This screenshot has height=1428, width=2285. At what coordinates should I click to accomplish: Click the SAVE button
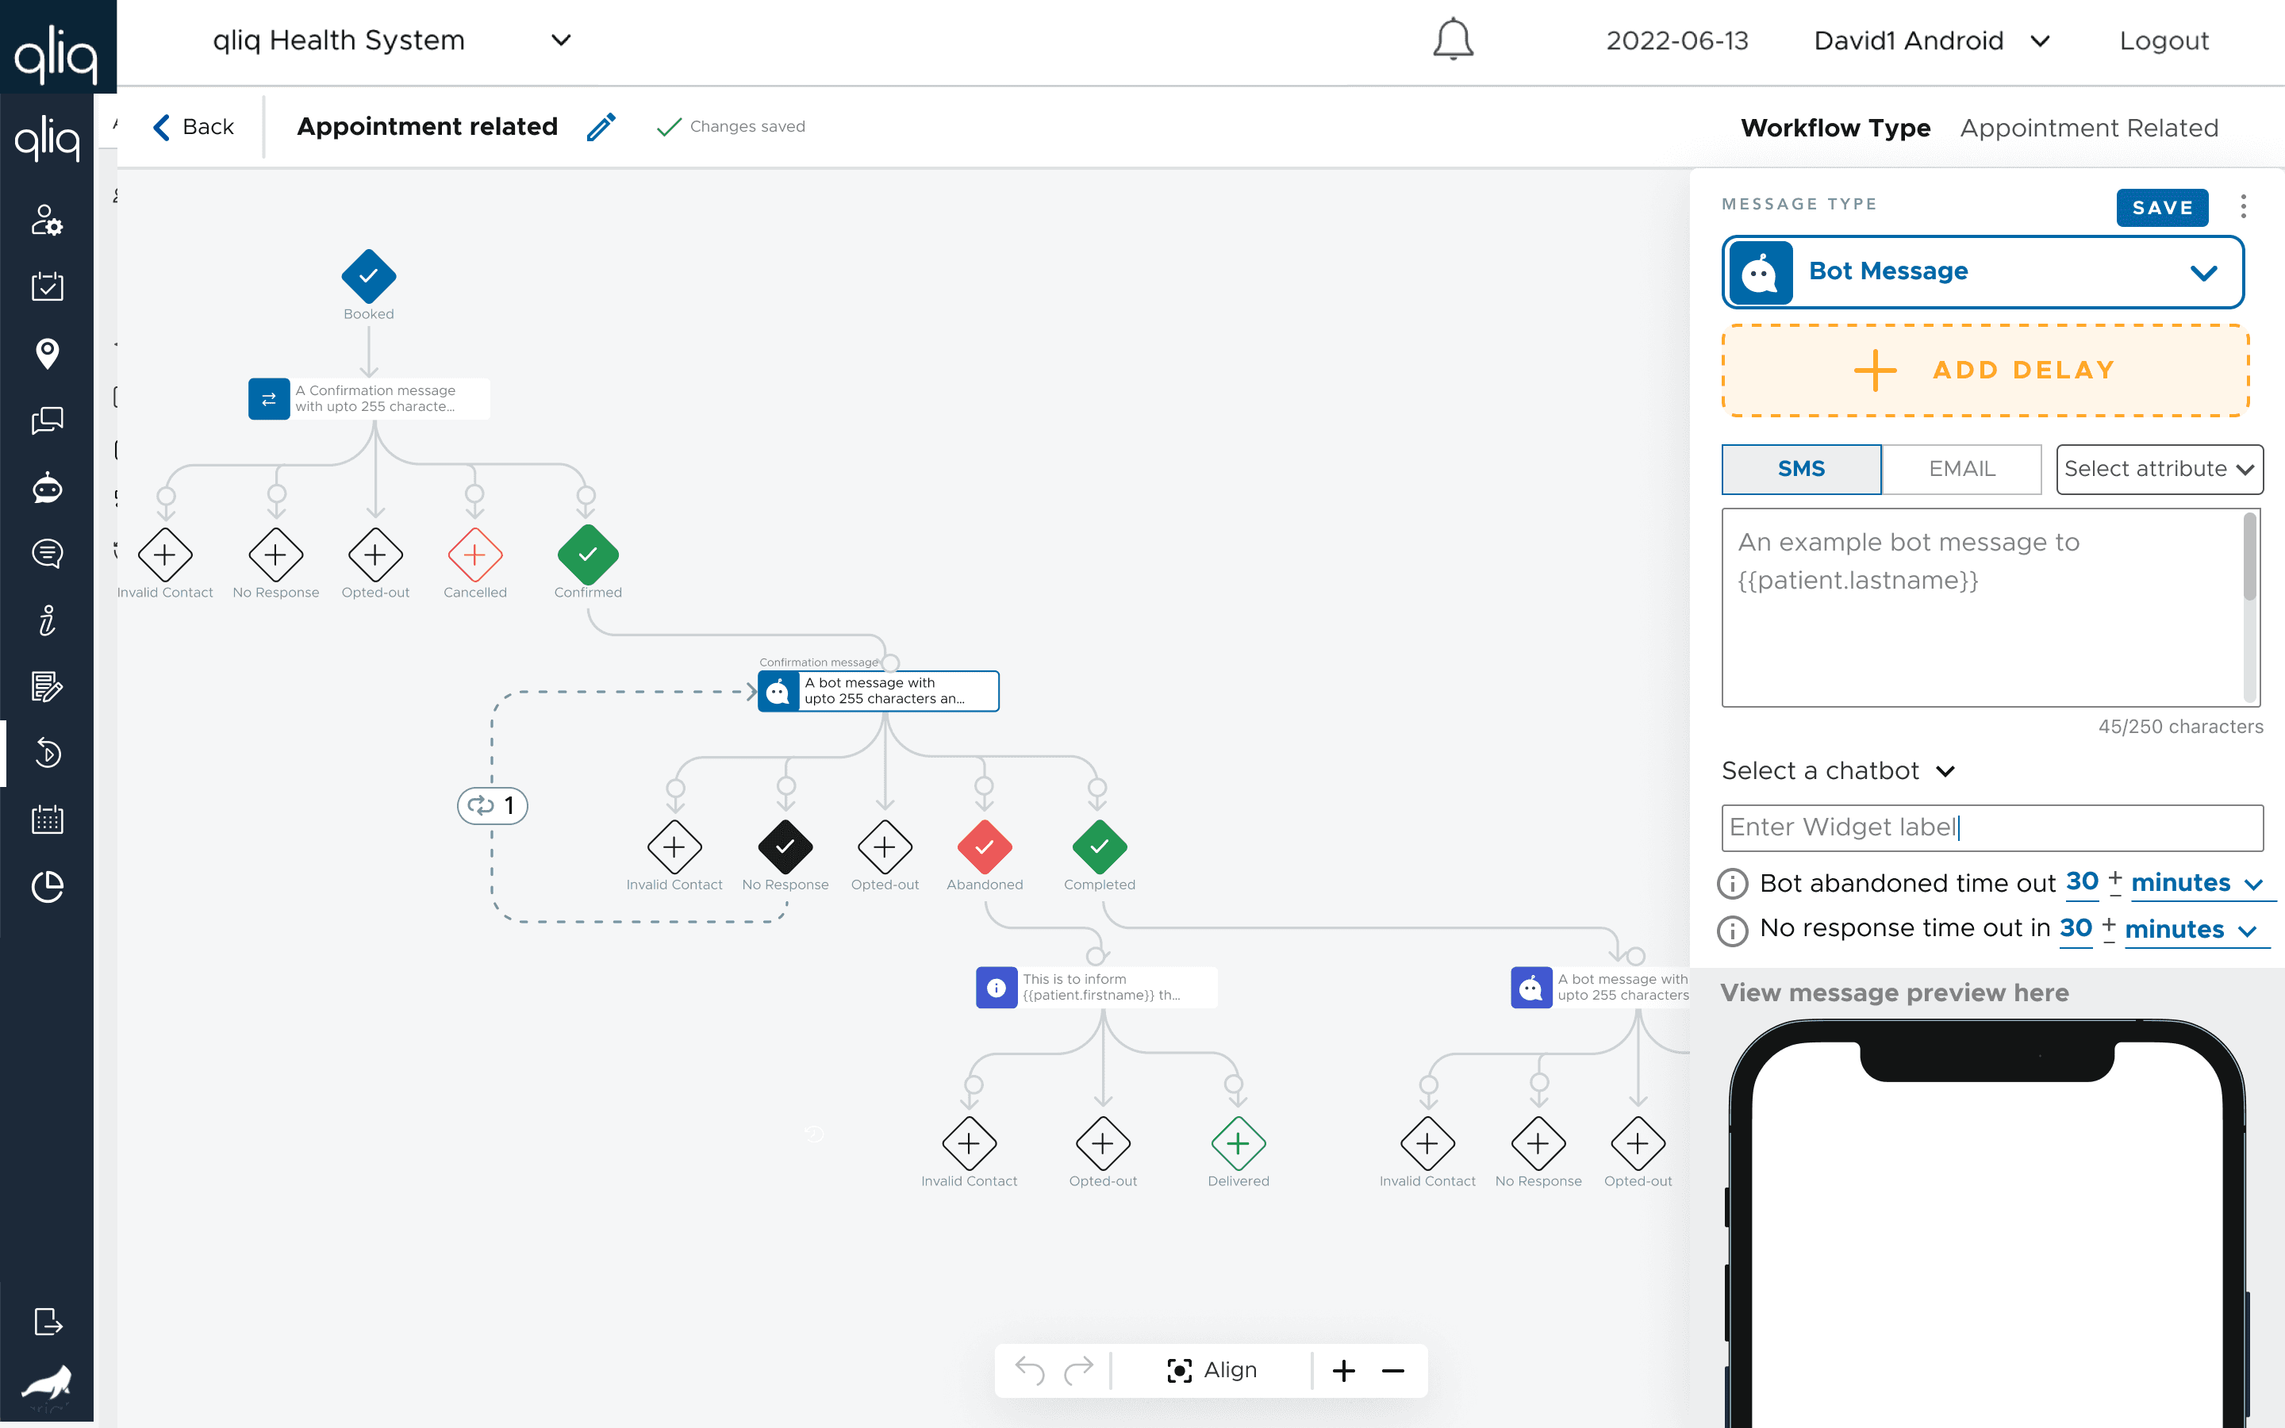2162,208
